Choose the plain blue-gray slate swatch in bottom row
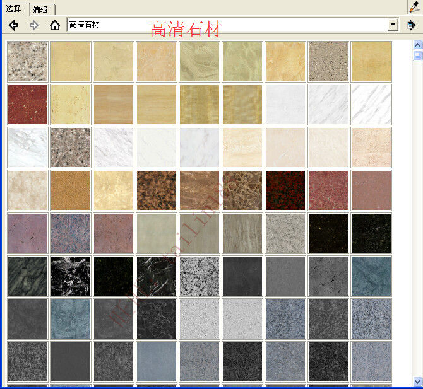Viewport: 423px width, 389px height. (x=157, y=362)
